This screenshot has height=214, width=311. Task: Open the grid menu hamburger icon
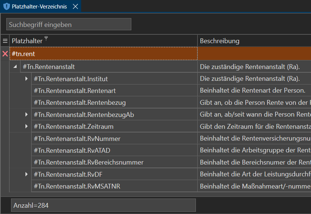pyautogui.click(x=5, y=41)
